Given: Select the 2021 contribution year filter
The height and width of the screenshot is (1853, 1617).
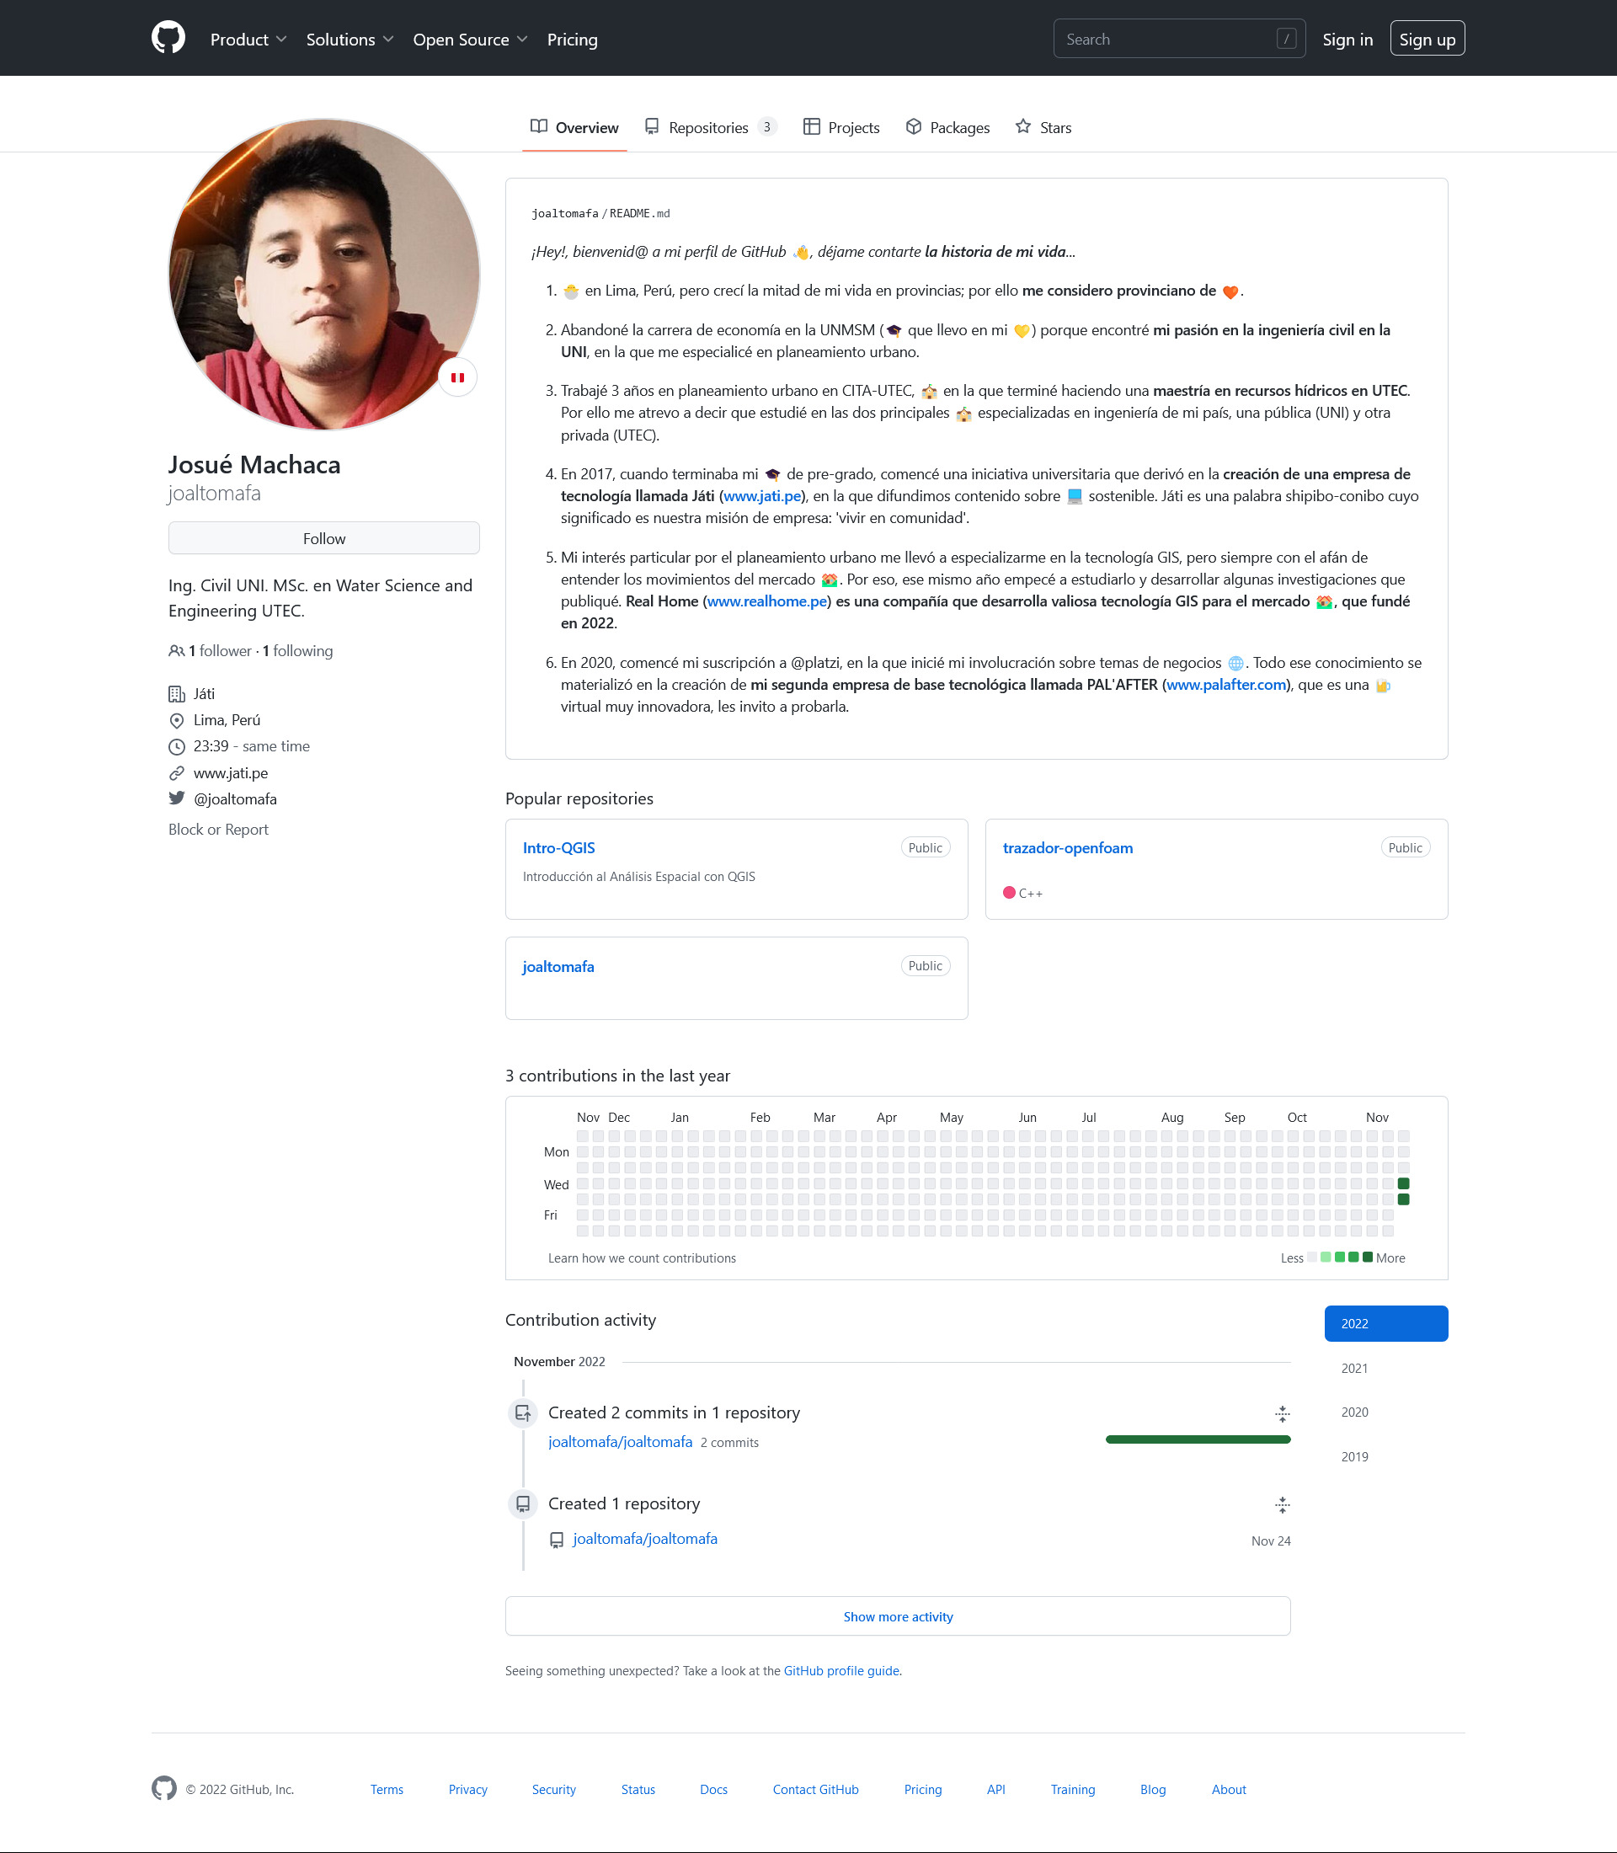Looking at the screenshot, I should tap(1353, 1369).
